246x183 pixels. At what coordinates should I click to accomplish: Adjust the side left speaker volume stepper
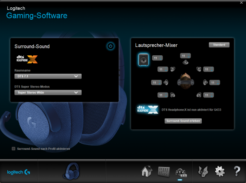(157, 83)
